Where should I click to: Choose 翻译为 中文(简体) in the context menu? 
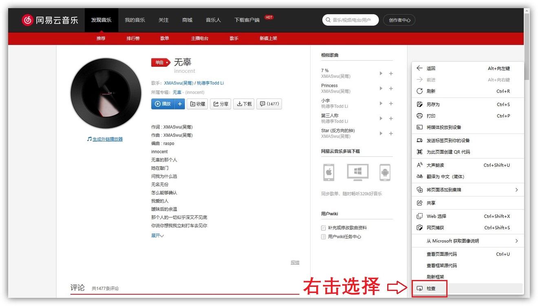point(467,177)
